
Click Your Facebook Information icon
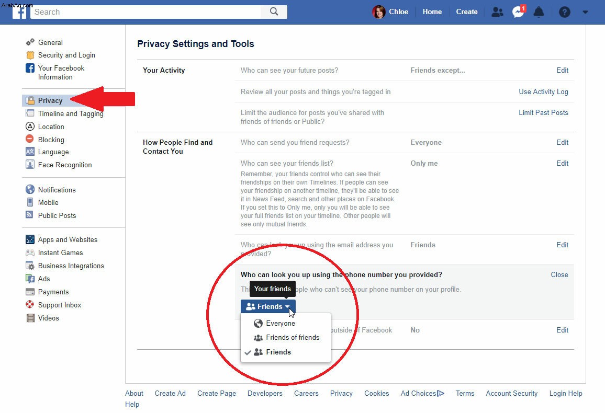coord(30,68)
